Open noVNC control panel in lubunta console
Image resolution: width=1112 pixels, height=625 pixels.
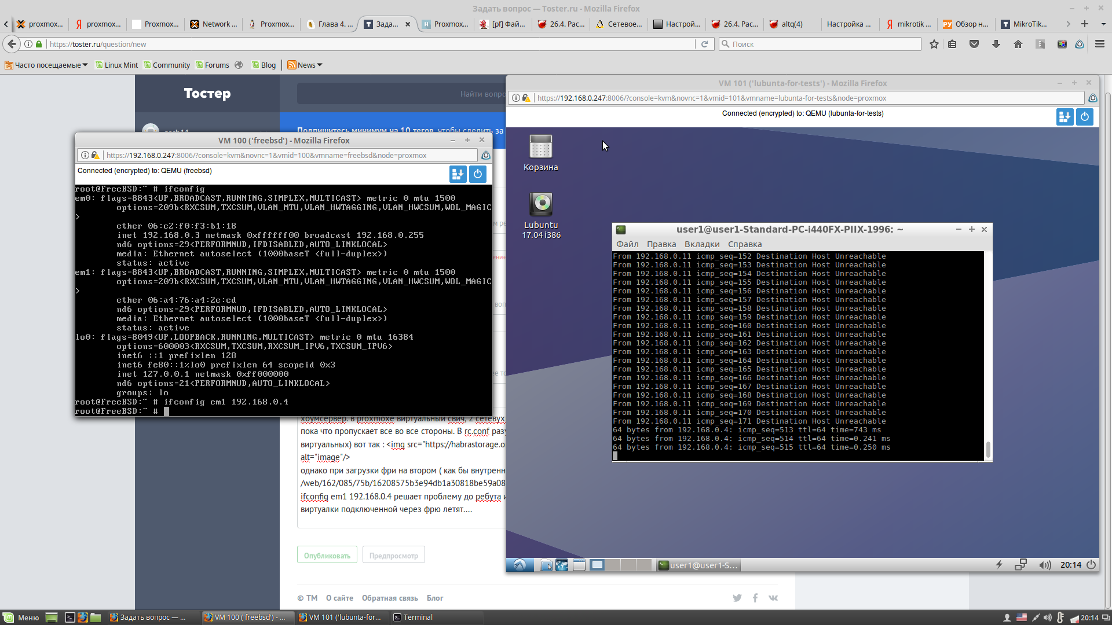click(x=1065, y=117)
